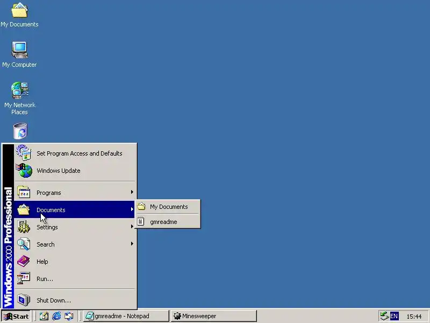Open Set Program Access and Defaults
The width and height of the screenshot is (430, 323).
click(75, 153)
